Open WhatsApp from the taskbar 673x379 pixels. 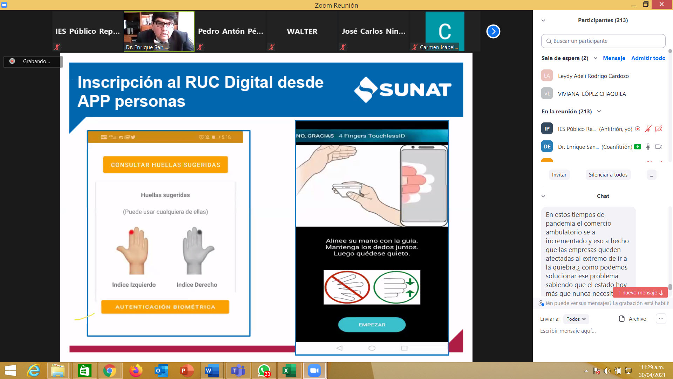pos(264,371)
